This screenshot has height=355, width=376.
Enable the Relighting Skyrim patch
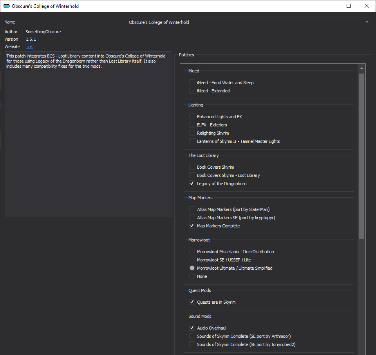pos(192,133)
